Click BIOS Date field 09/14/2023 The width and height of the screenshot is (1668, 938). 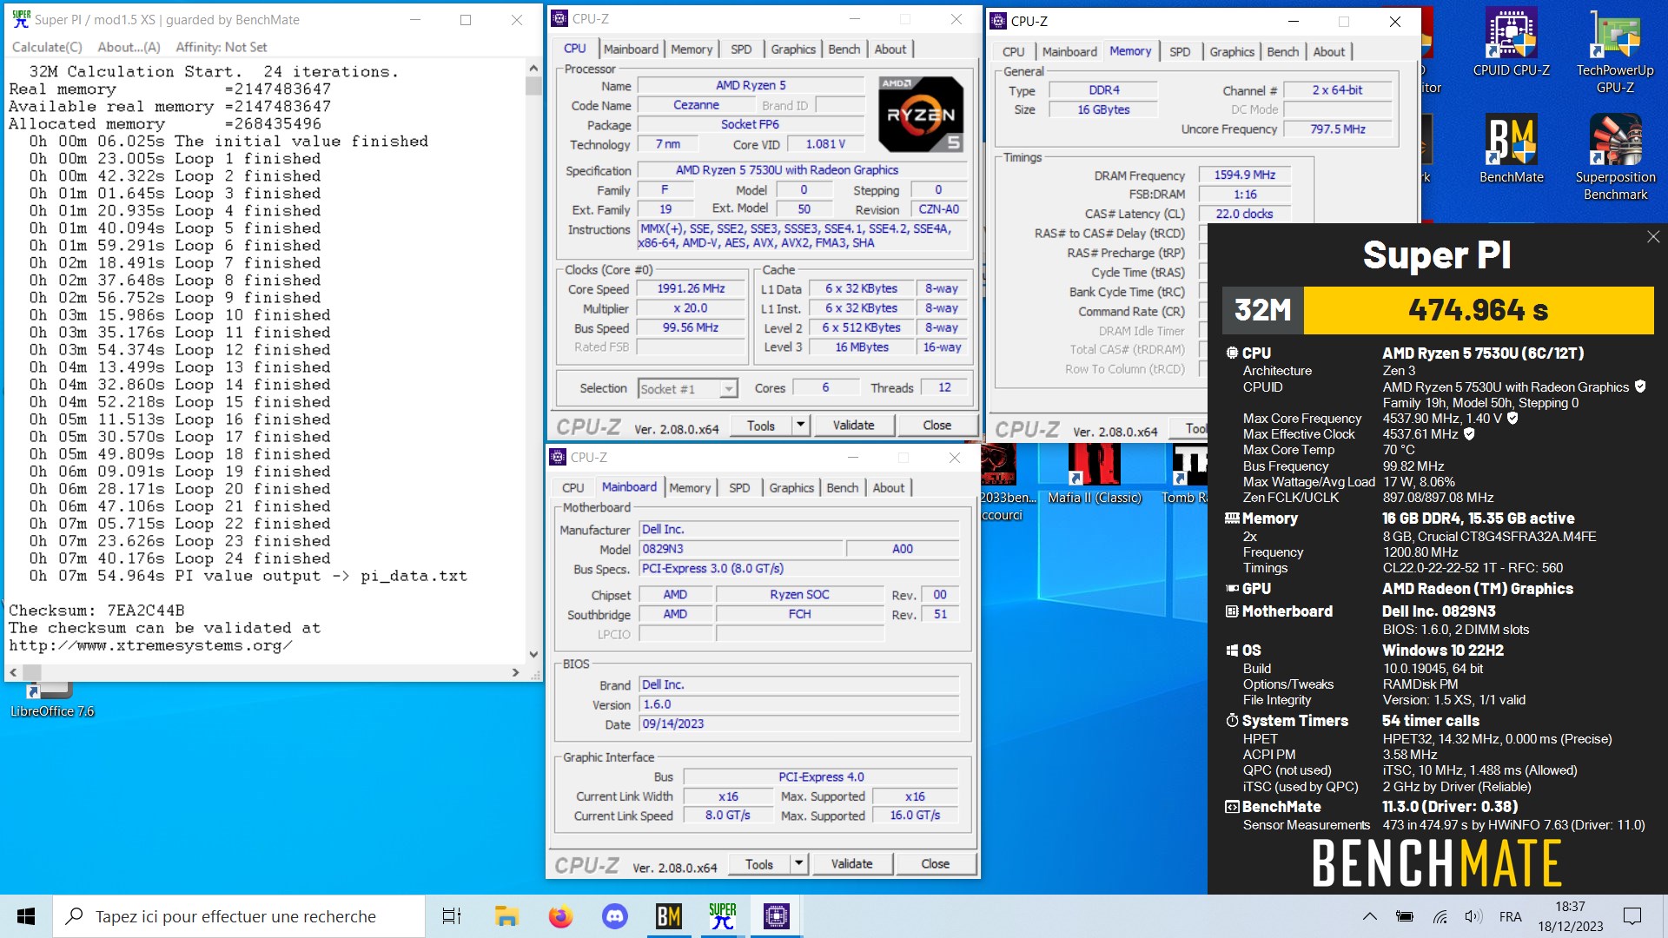tap(799, 724)
